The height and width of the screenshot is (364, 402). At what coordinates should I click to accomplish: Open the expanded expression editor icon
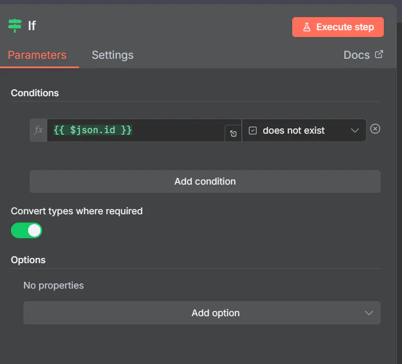pos(233,134)
